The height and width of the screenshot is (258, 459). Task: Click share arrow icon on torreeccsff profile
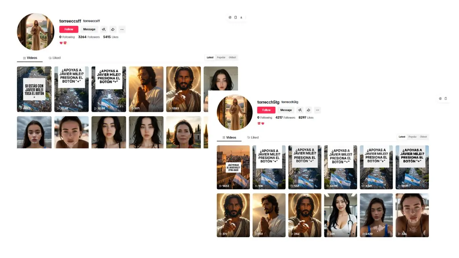(x=113, y=29)
